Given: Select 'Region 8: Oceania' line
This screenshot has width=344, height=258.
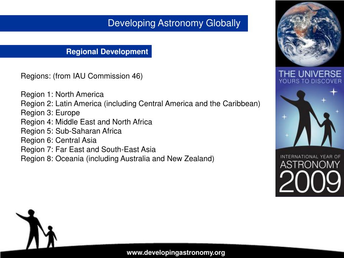Looking at the screenshot, I should [117, 159].
